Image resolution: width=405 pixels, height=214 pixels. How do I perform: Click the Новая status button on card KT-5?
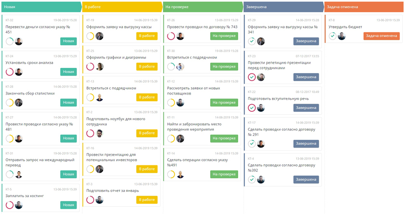tap(68, 205)
